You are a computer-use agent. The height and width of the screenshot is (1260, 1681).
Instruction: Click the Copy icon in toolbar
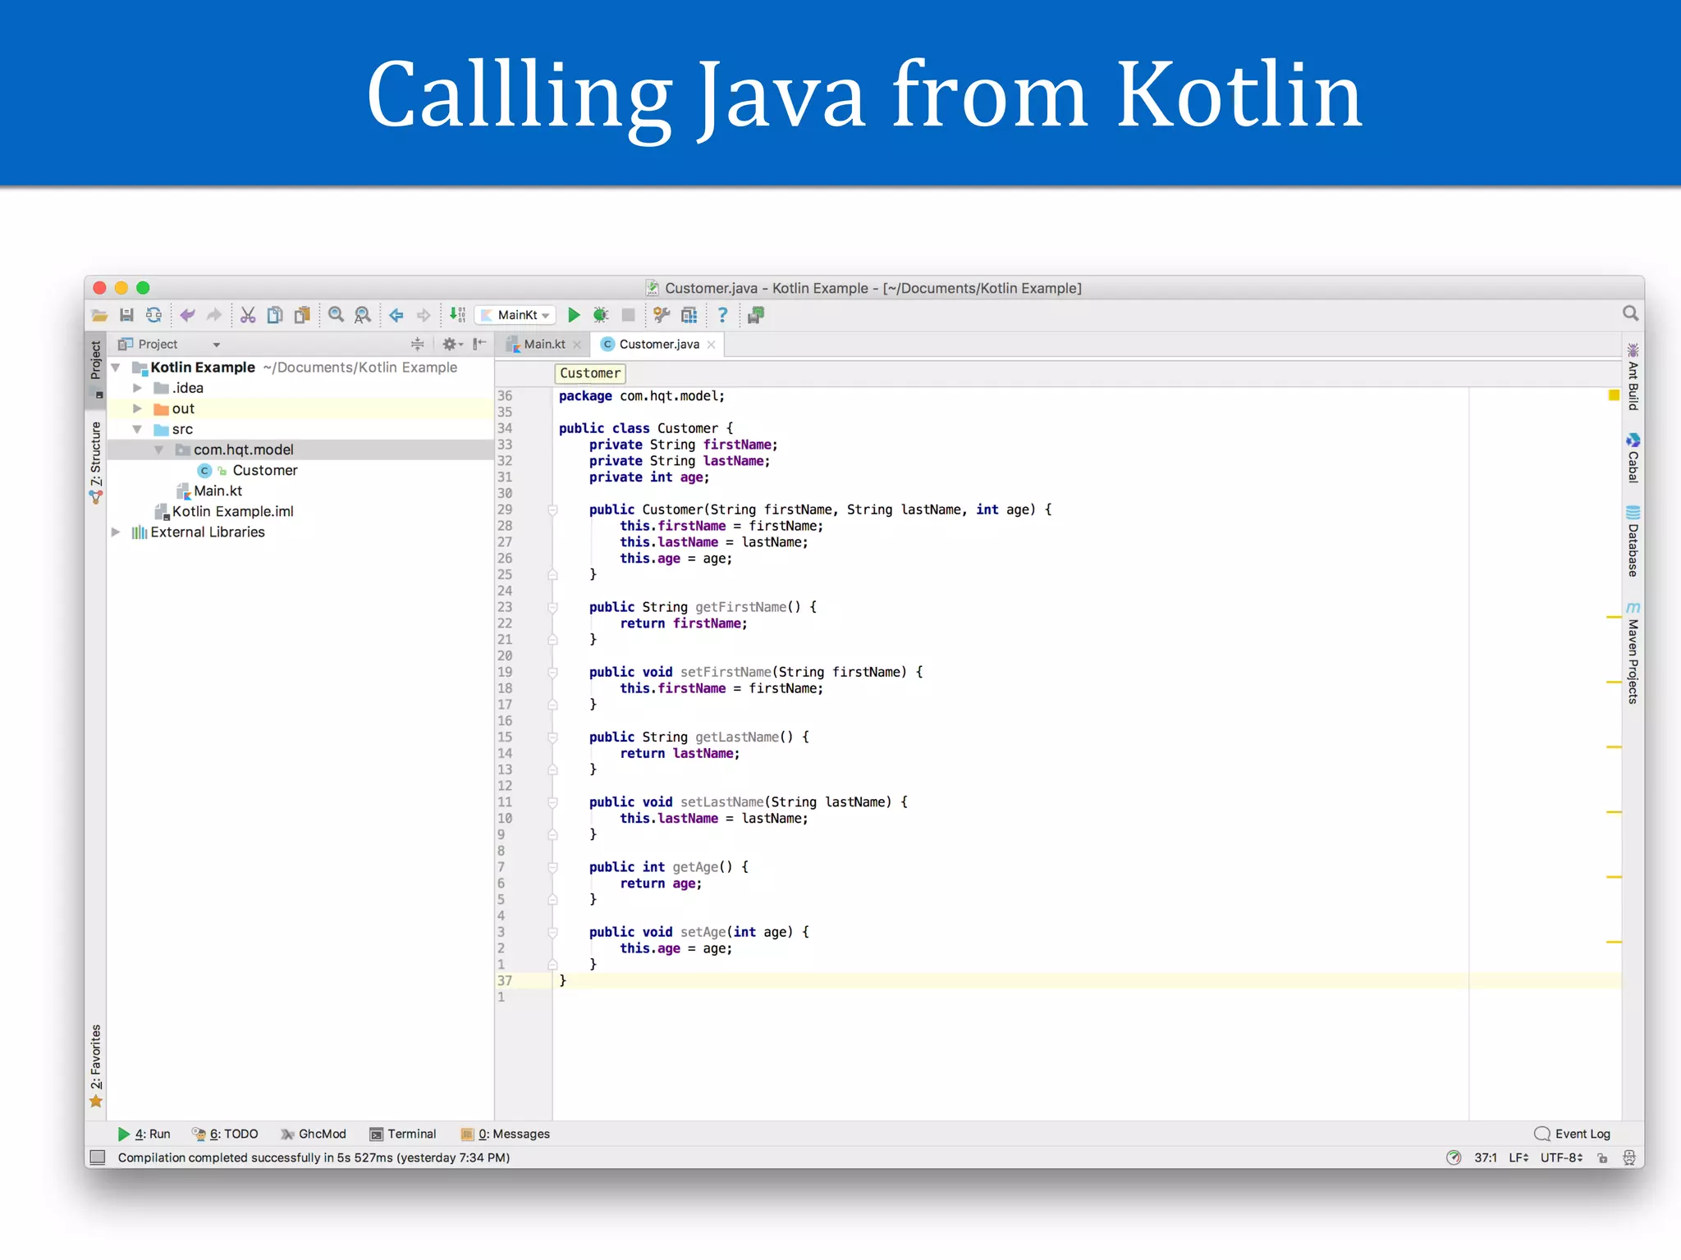[x=275, y=315]
